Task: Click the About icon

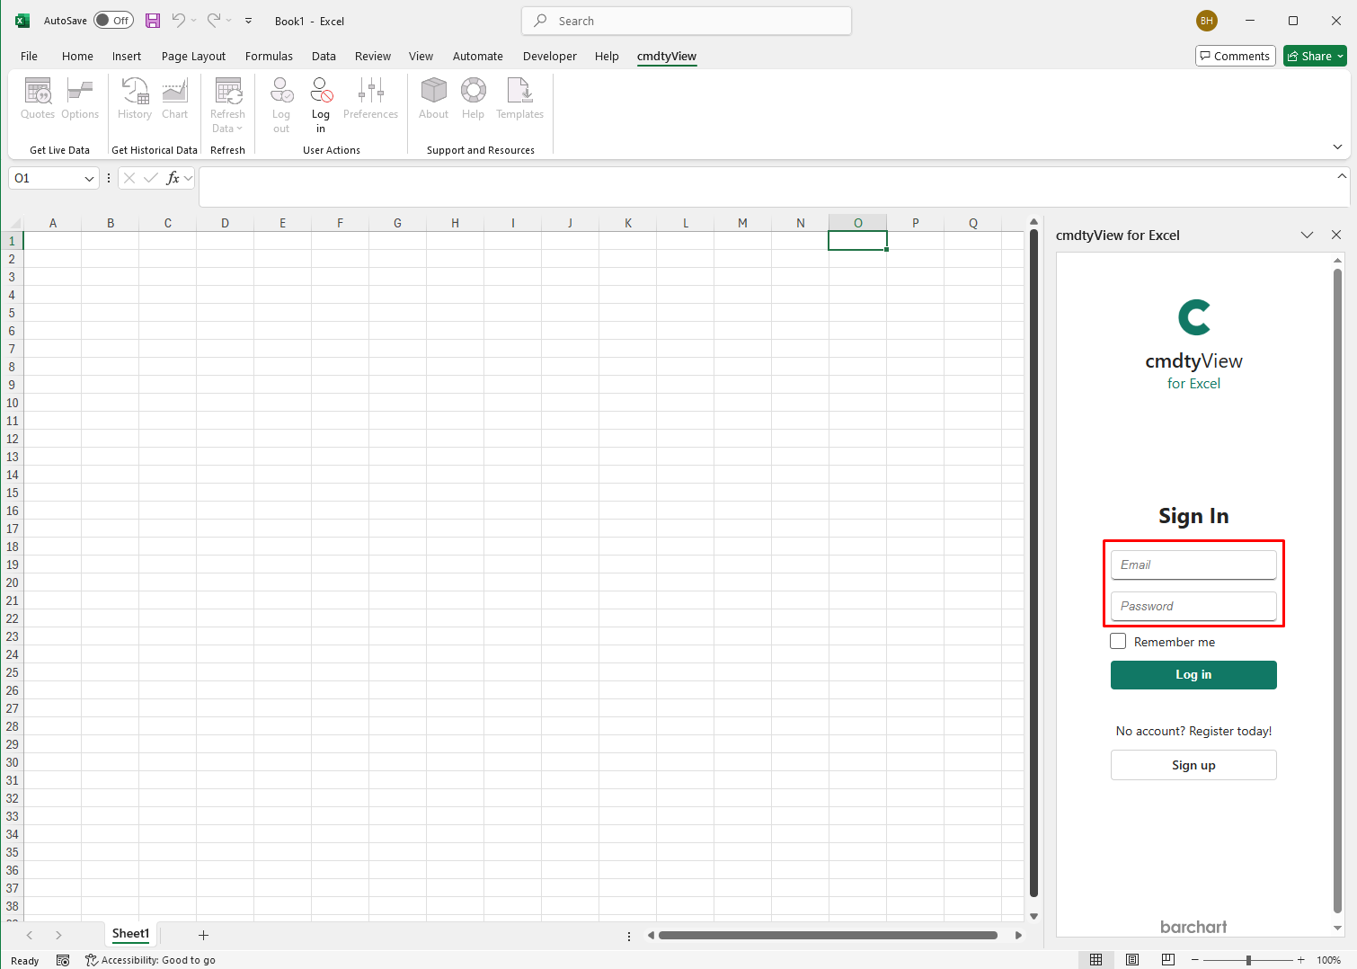Action: (433, 99)
